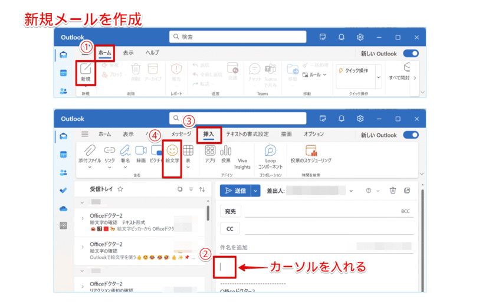Click the filter icon in inbox header
This screenshot has width=479, height=305.
191,189
